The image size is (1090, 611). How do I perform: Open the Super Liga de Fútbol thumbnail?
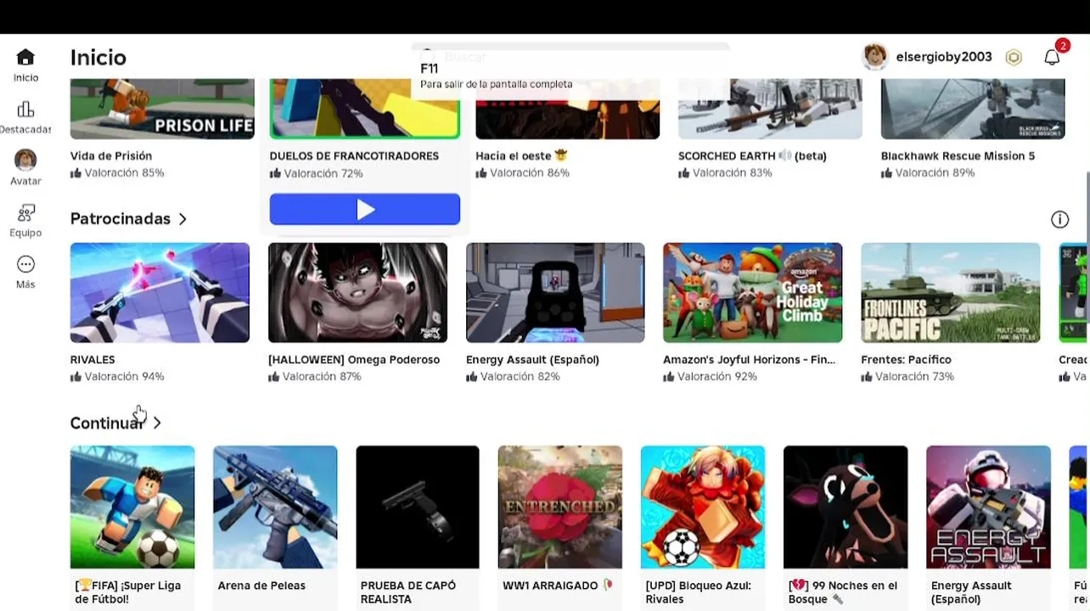tap(132, 507)
